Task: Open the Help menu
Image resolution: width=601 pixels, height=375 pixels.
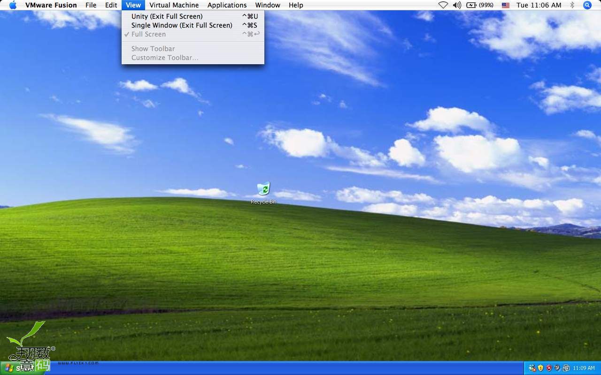Action: (x=296, y=5)
